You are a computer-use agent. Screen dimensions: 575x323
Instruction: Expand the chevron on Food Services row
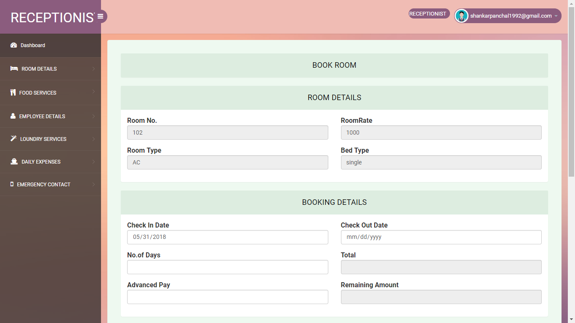[x=93, y=92]
